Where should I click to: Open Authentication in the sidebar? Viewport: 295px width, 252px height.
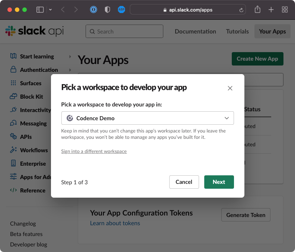pos(39,70)
